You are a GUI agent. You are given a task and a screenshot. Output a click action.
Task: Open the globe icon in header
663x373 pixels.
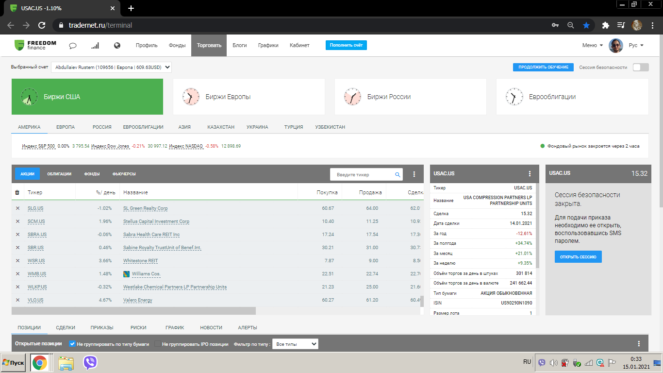(117, 46)
